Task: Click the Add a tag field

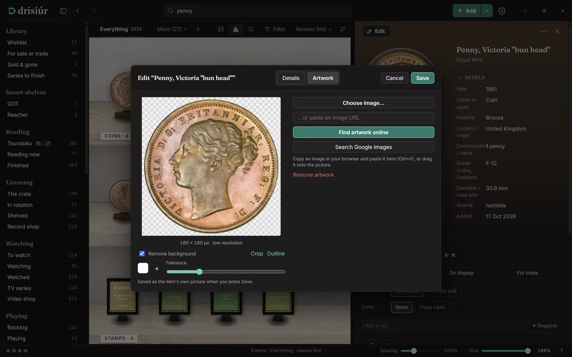Action: 443,326
